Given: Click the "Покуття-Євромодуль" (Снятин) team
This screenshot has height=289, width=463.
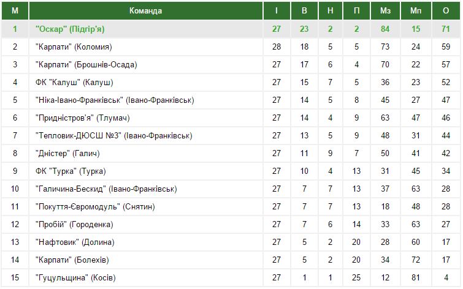Looking at the screenshot, I should [95, 207].
